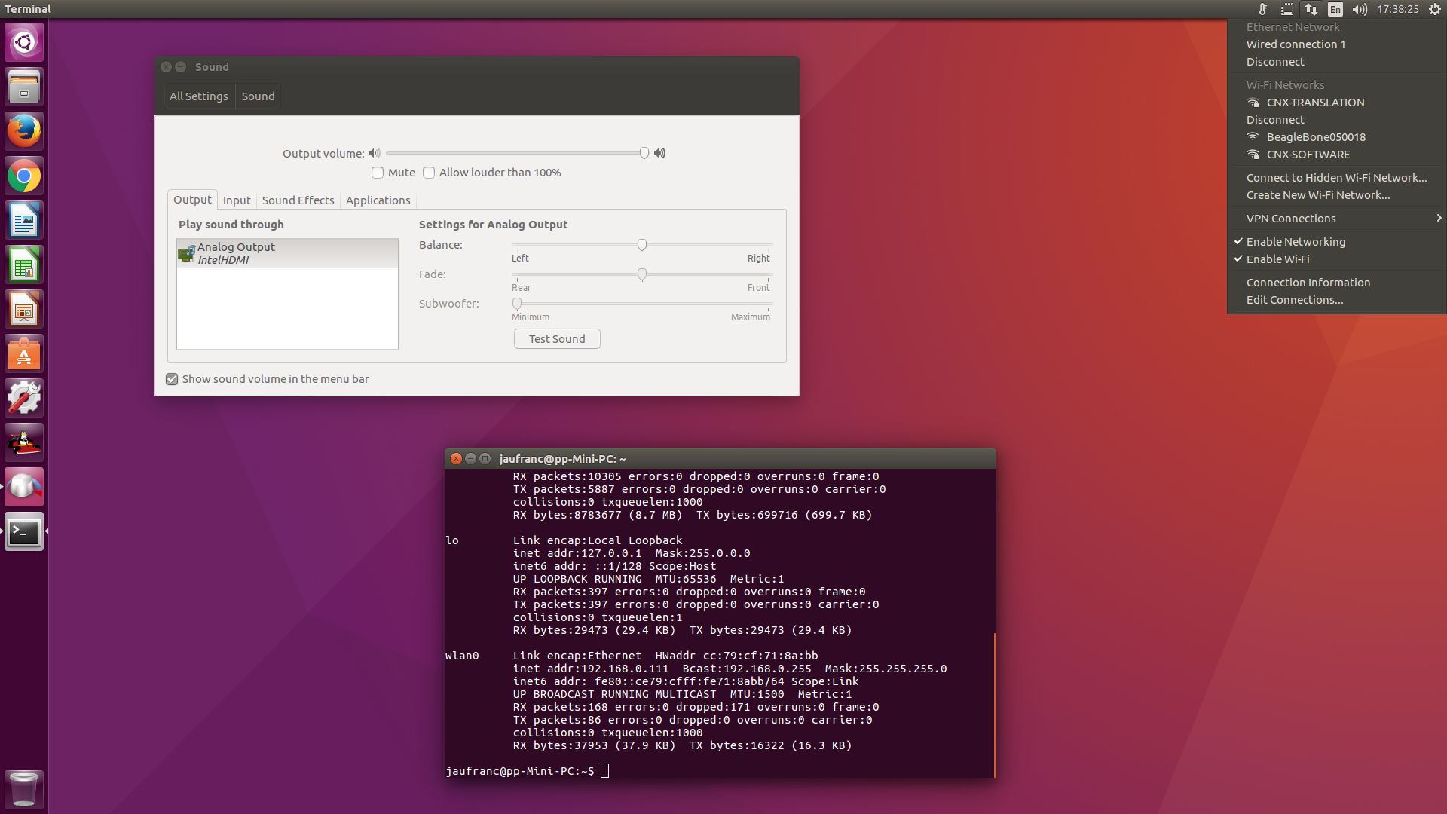
Task: Switch to the Applications tab
Action: point(378,200)
